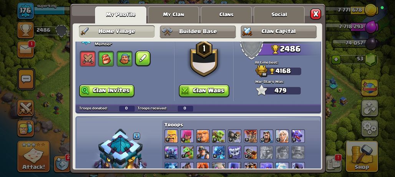
Task: Click the green pencil edit icon
Action: pos(143,59)
